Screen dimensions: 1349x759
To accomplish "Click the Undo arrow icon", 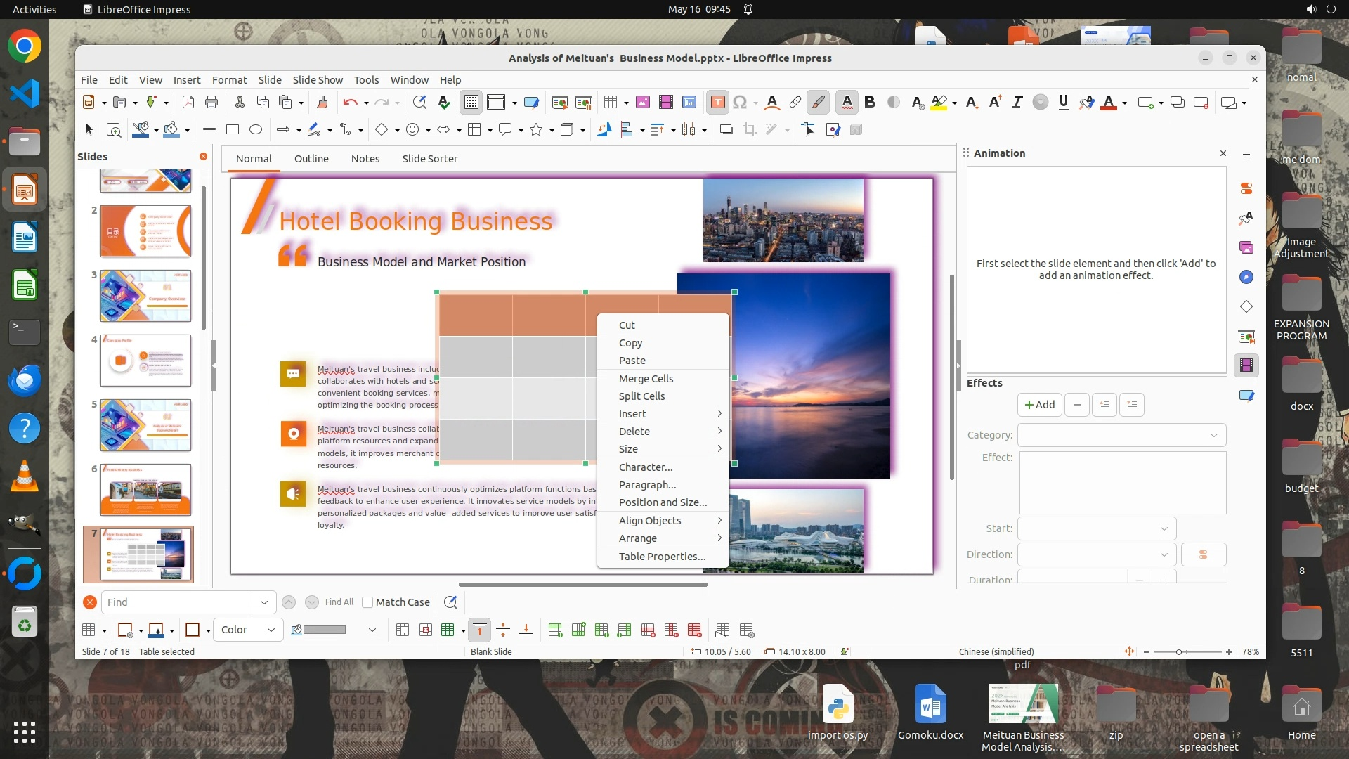I will (x=350, y=103).
